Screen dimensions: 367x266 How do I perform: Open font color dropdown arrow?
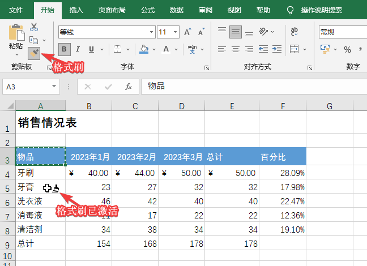(176, 49)
